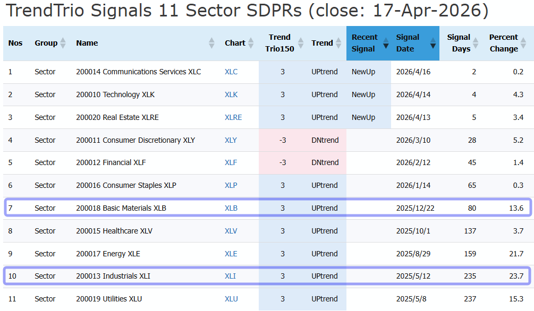534x311 pixels.
Task: Sort table by Group column arrows
Action: [63, 44]
